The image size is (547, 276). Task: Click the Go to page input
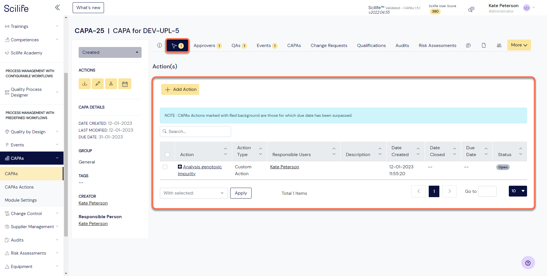point(487,191)
